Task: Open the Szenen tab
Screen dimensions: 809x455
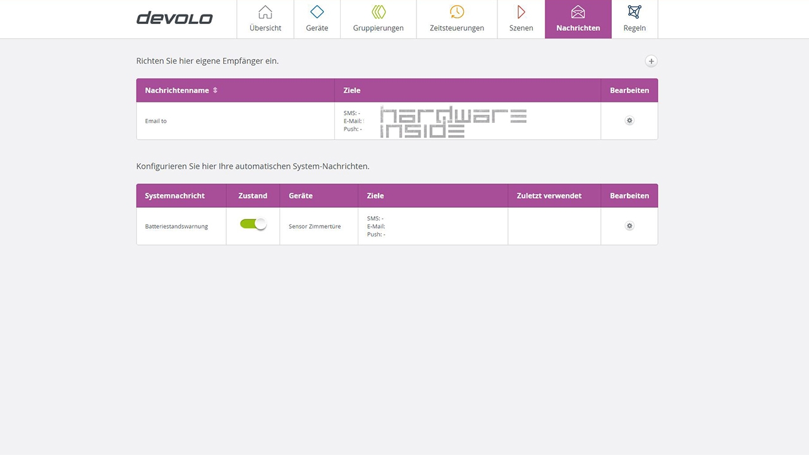Action: tap(521, 19)
